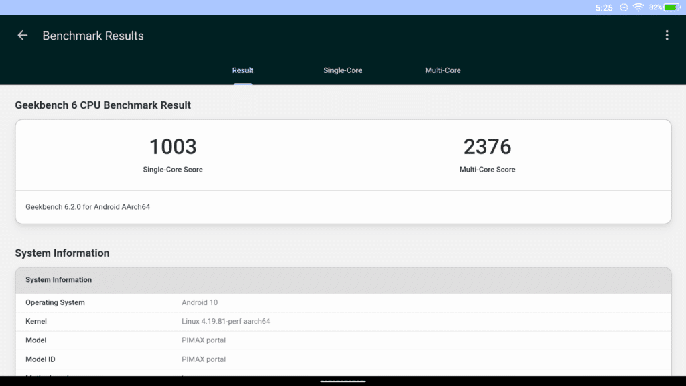The height and width of the screenshot is (386, 686).
Task: Select the Kernel information row
Action: (343, 321)
